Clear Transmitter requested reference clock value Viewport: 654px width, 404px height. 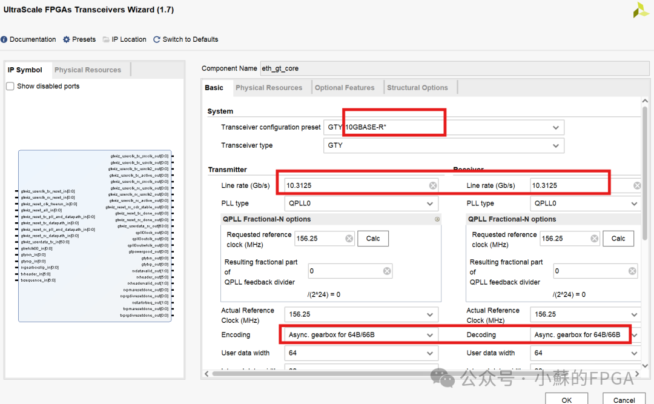pyautogui.click(x=349, y=238)
